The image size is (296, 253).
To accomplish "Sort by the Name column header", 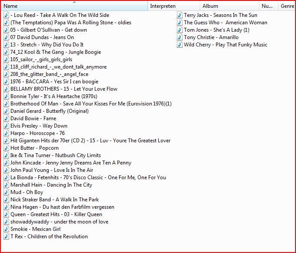I will [74, 6].
